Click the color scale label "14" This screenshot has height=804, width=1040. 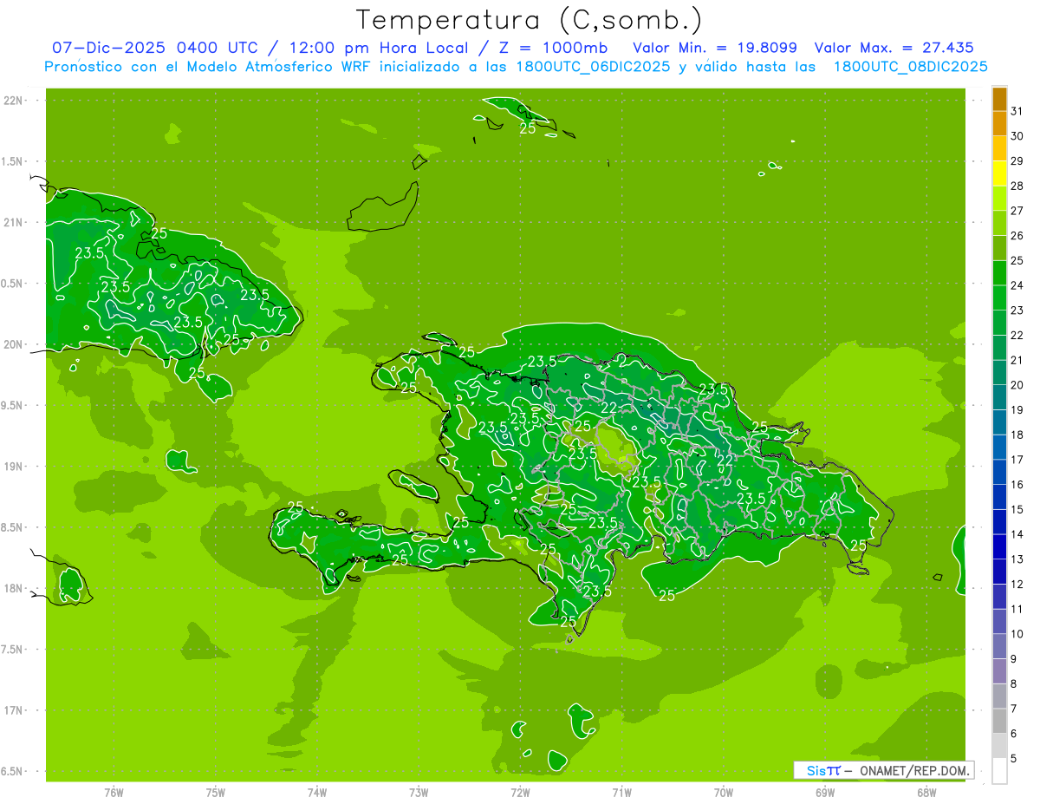(x=1017, y=534)
